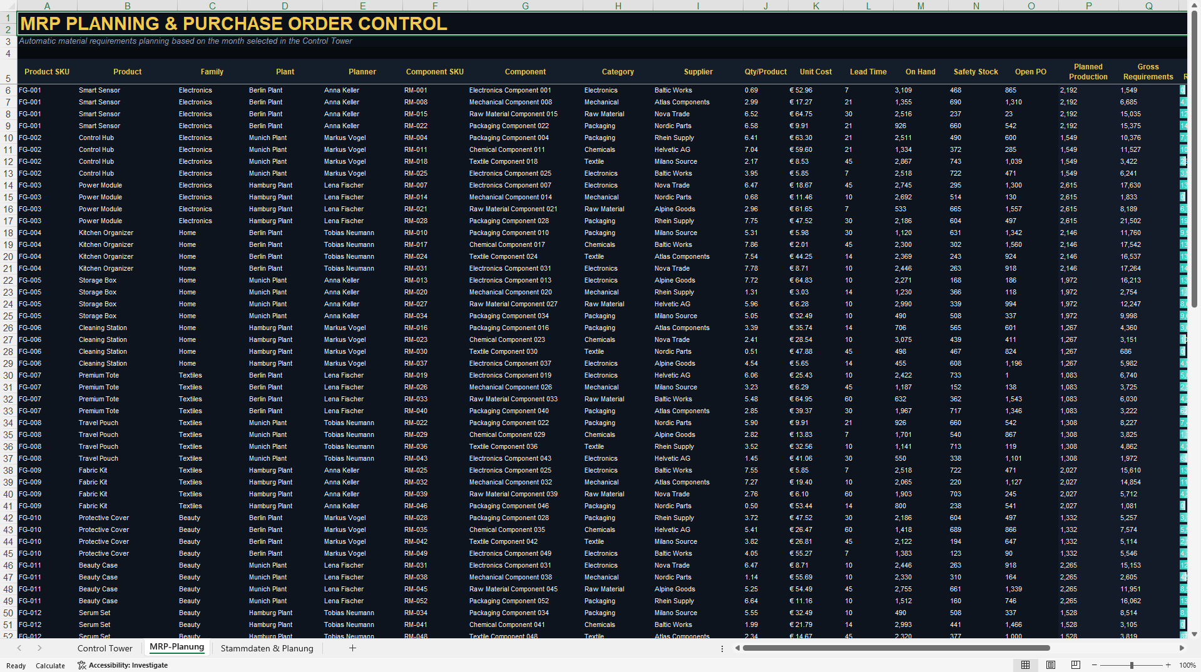Add a new sheet with plus icon
Image resolution: width=1201 pixels, height=672 pixels.
(x=352, y=648)
